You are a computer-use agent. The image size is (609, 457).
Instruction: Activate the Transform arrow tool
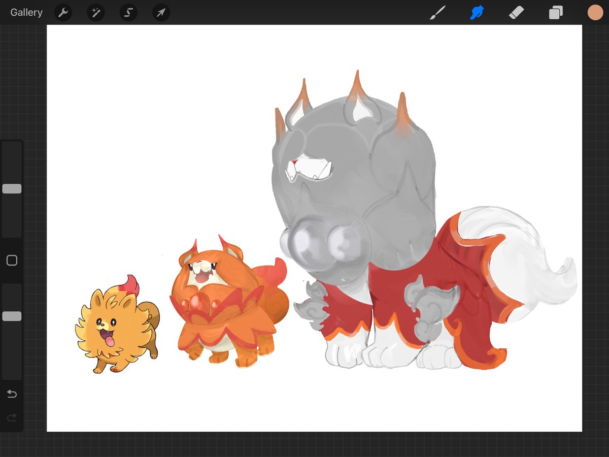(161, 13)
